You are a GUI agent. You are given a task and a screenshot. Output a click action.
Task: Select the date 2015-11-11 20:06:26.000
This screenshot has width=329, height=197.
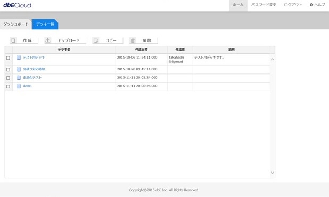click(x=137, y=86)
